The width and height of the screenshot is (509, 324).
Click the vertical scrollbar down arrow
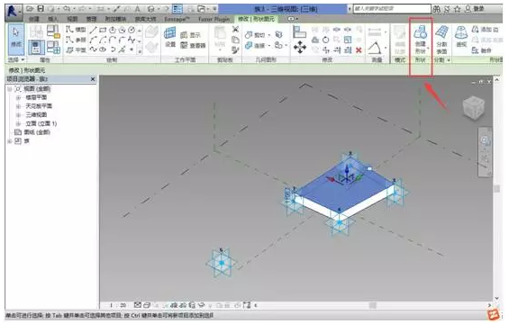point(496,298)
